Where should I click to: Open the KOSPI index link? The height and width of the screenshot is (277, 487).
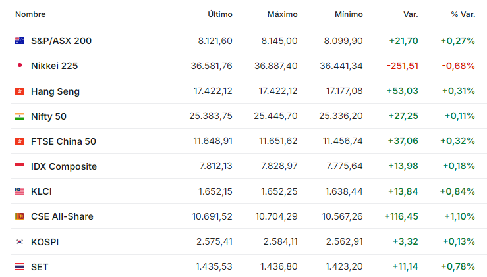[x=45, y=242]
